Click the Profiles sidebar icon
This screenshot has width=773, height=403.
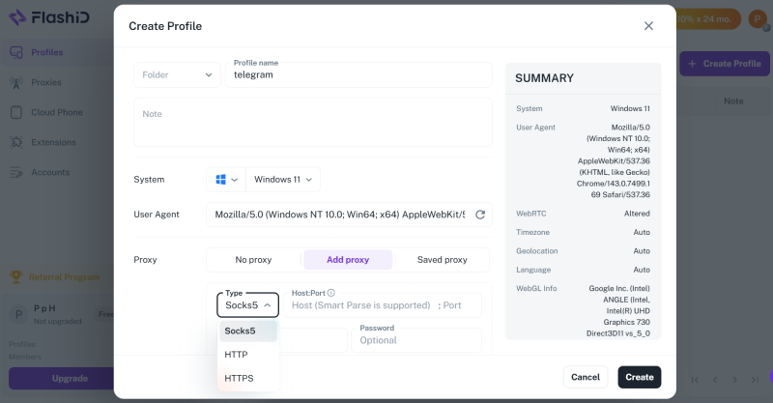click(16, 52)
